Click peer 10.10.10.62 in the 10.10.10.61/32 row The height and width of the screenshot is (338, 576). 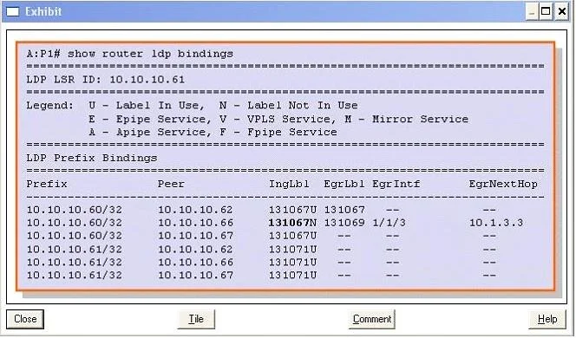(x=195, y=250)
